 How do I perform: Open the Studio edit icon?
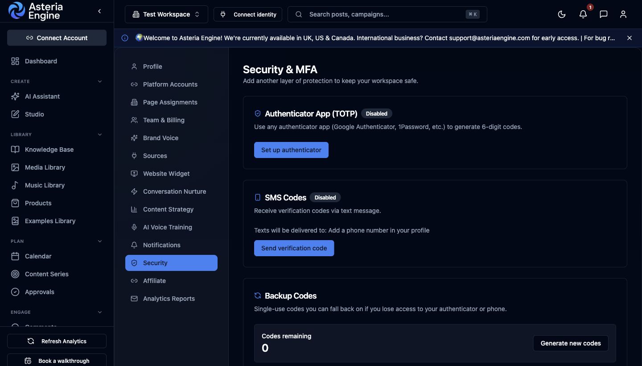click(15, 114)
